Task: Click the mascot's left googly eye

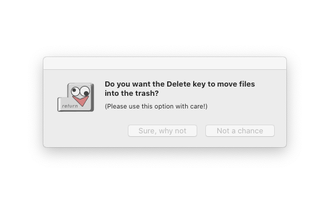Action: tap(75, 91)
